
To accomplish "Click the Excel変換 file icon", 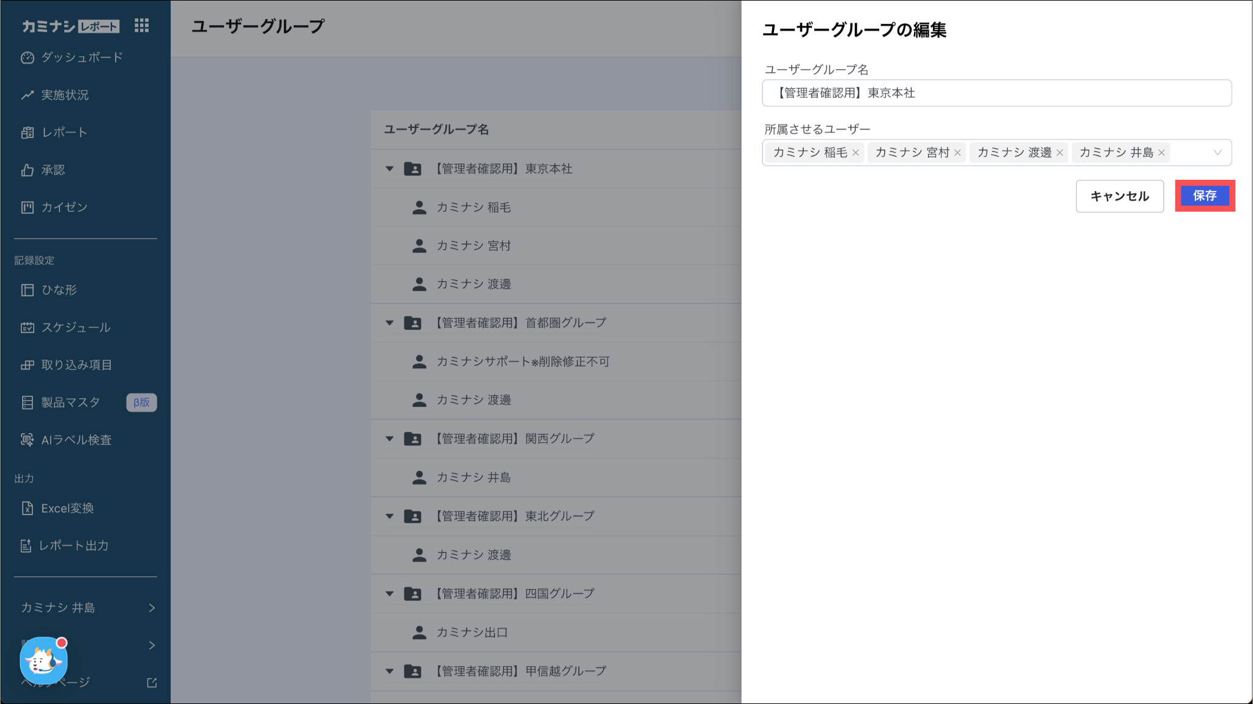I will 28,508.
